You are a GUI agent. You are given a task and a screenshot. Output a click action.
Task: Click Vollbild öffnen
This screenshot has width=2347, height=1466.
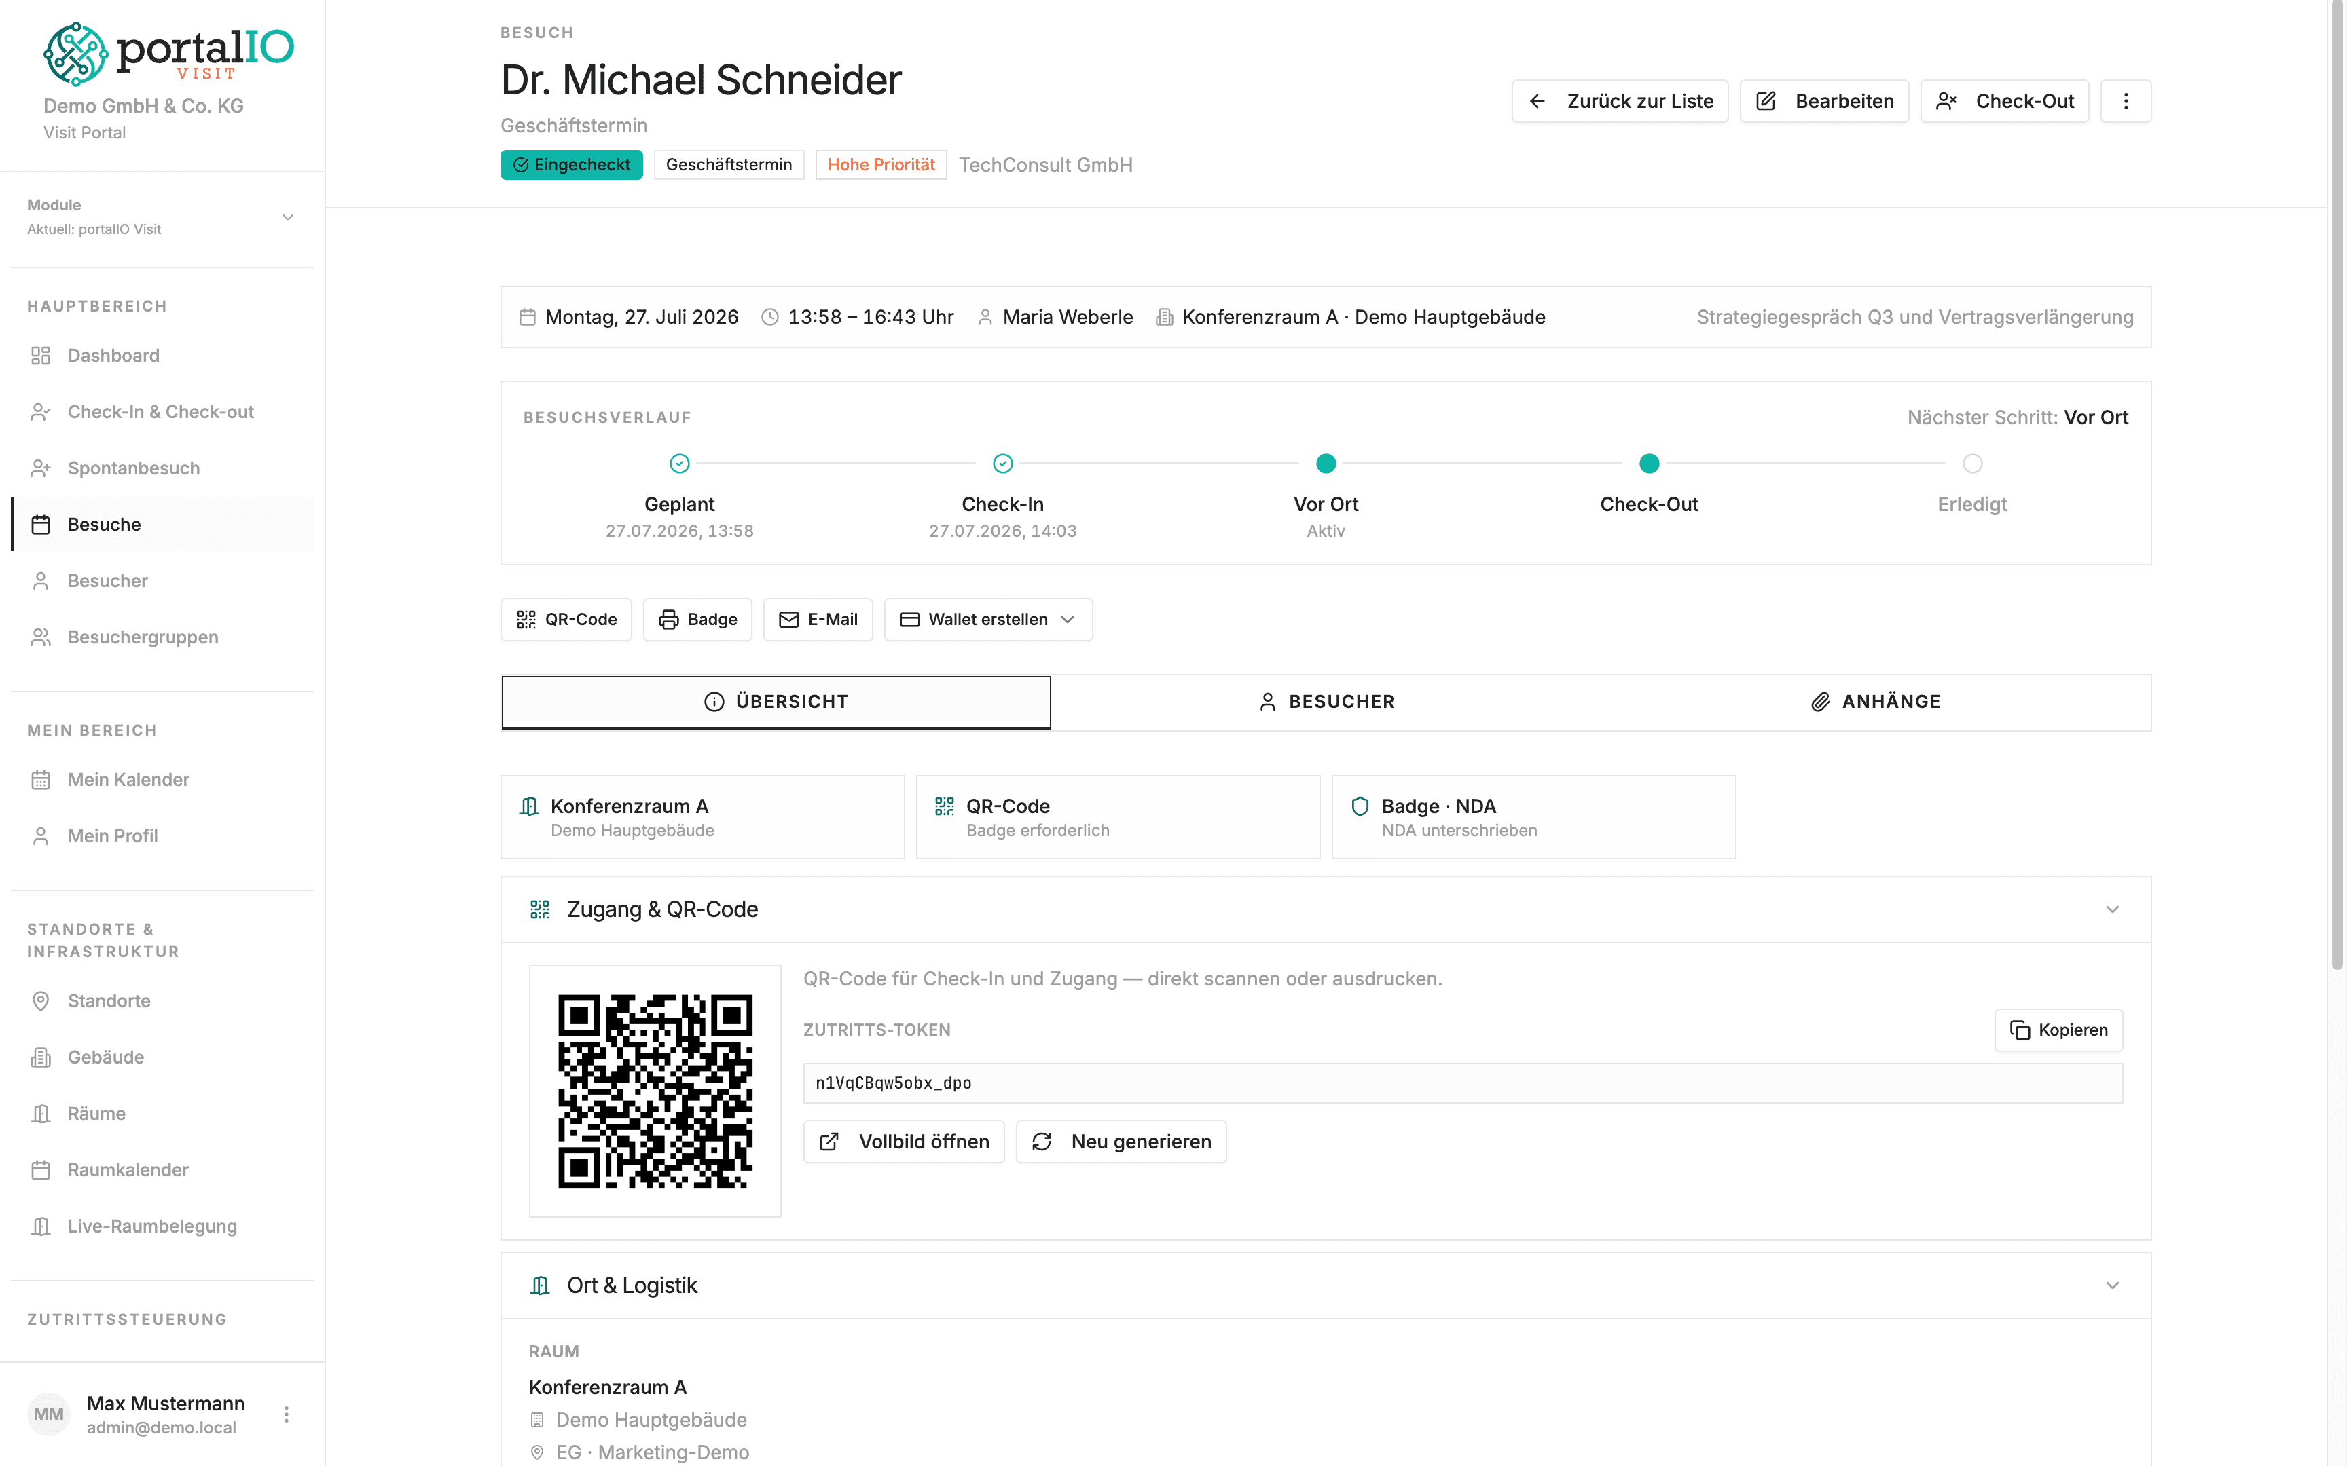pos(904,1142)
